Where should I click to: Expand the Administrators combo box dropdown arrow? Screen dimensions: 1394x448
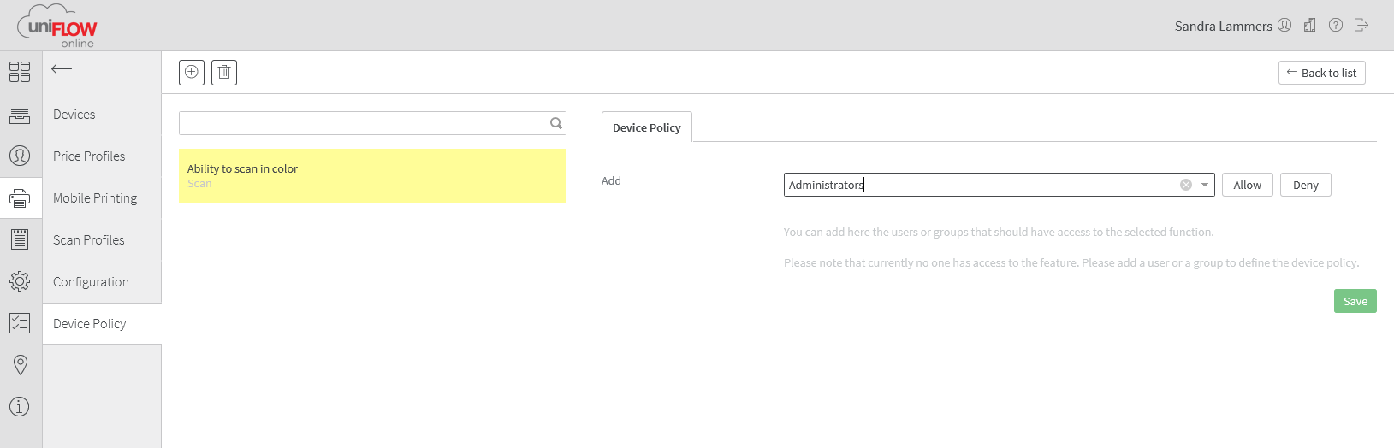(x=1205, y=185)
